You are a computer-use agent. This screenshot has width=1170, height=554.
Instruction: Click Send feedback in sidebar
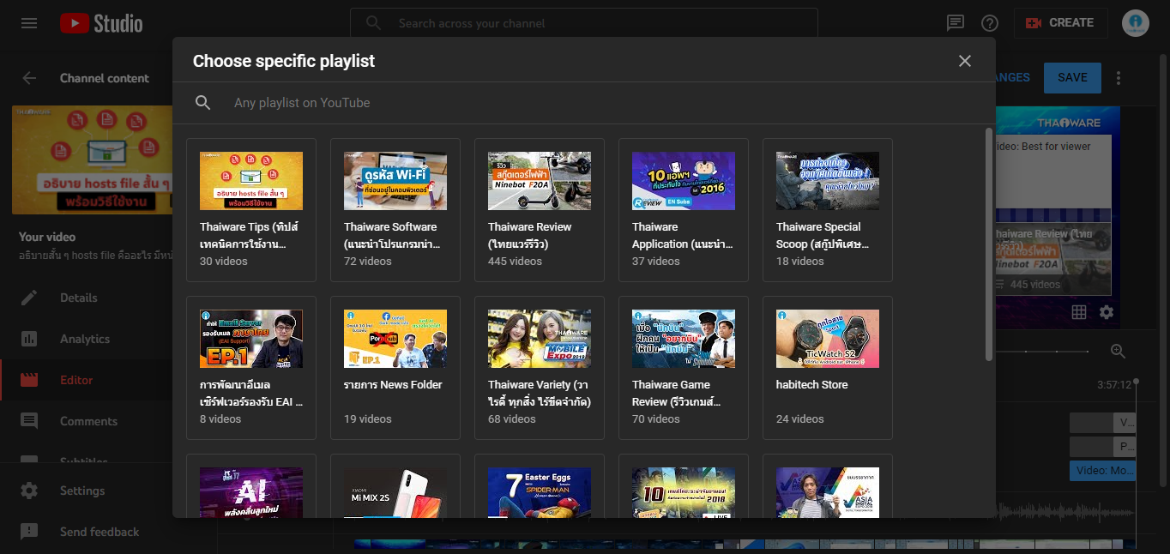(x=99, y=532)
